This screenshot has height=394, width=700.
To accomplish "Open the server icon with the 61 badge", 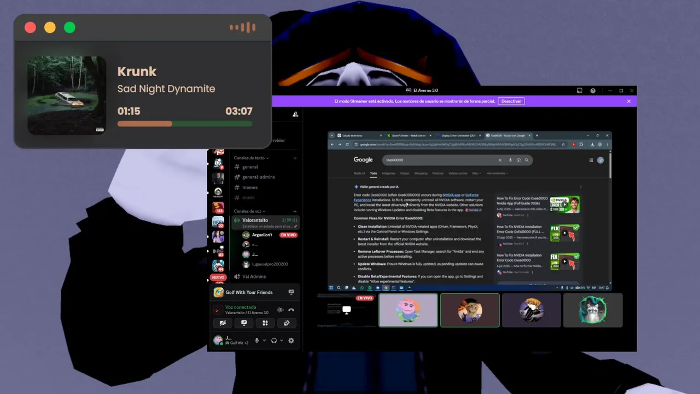I will (x=218, y=251).
